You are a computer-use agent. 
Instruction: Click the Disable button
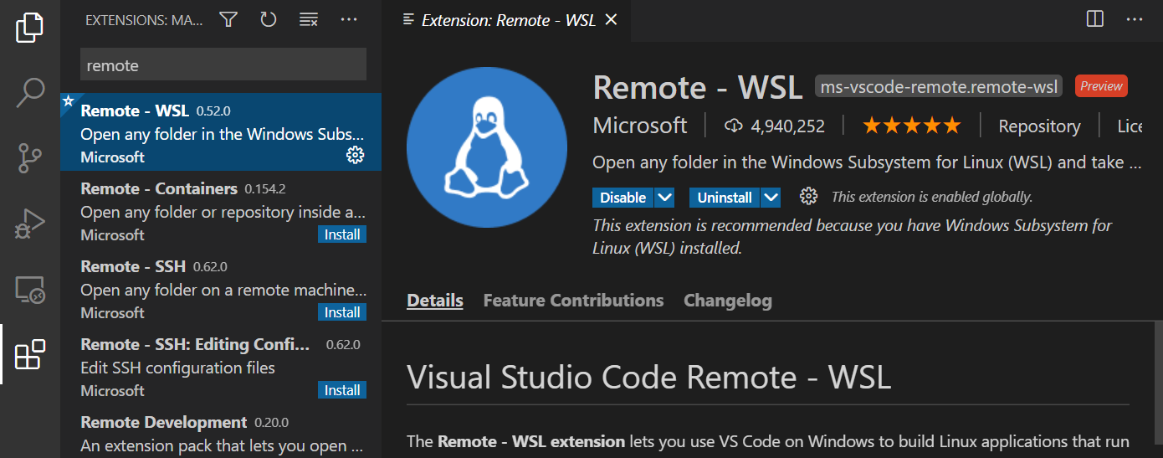(x=623, y=198)
